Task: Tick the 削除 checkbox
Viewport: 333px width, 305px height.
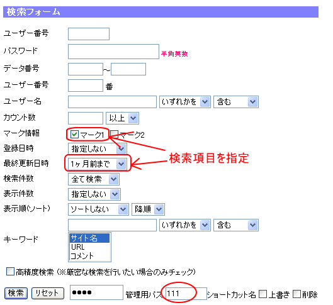Action: click(x=296, y=294)
